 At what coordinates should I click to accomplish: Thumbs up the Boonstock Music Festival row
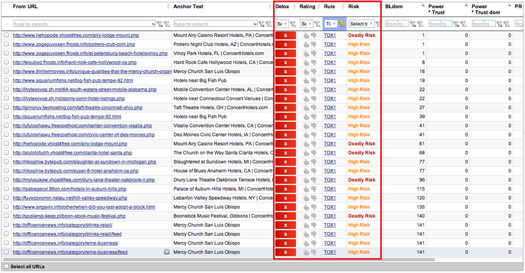pos(306,216)
